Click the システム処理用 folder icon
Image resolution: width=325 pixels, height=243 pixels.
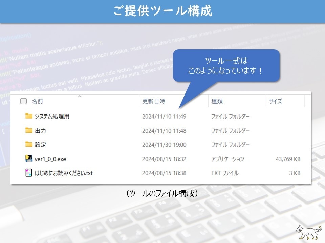[x=29, y=116]
